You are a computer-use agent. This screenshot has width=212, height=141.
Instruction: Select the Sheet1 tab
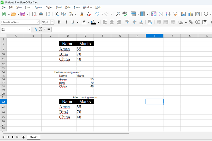33,137
